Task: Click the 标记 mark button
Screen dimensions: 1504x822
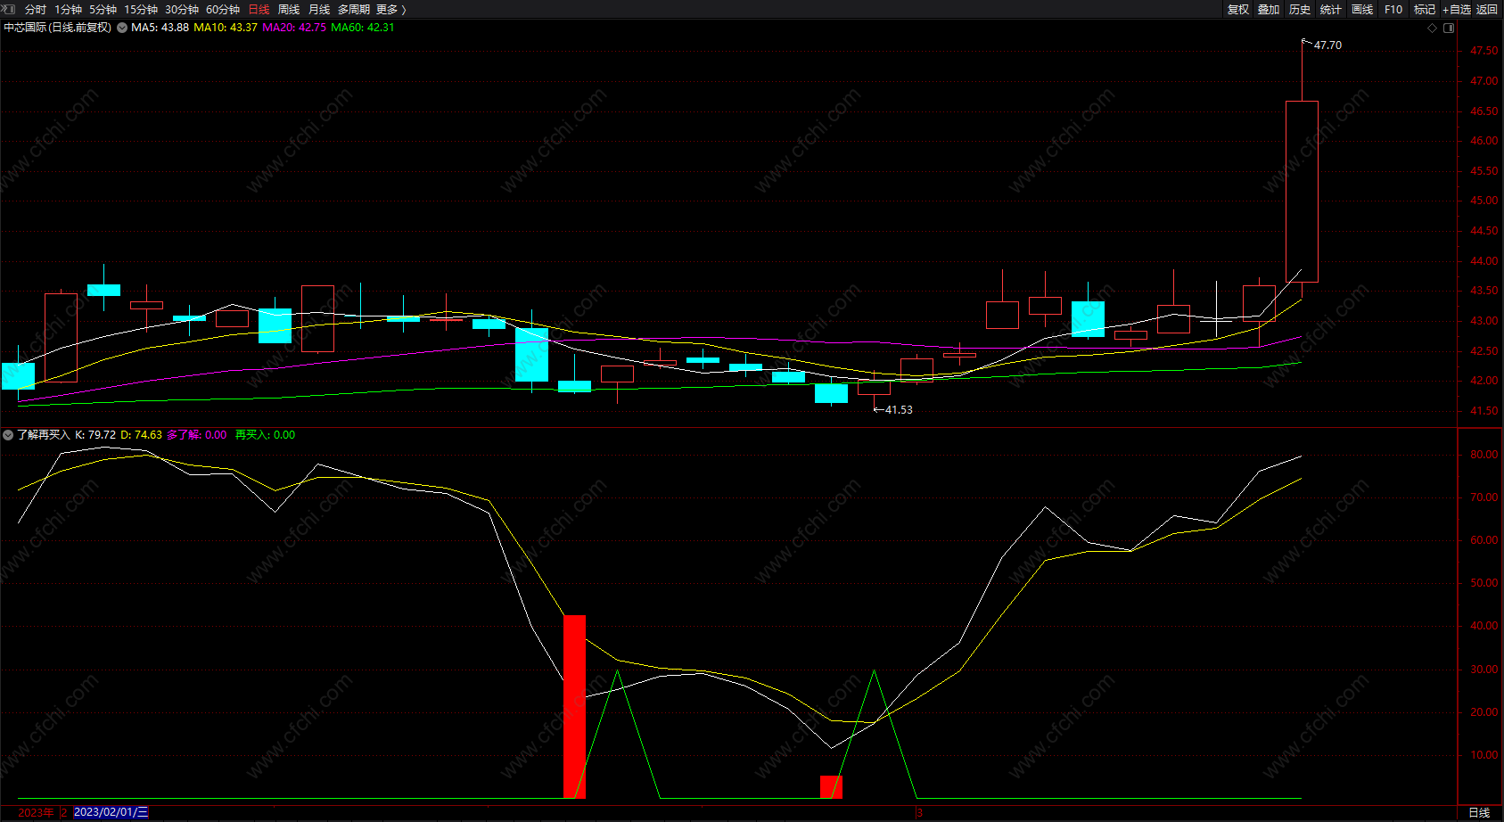Action: click(1425, 9)
